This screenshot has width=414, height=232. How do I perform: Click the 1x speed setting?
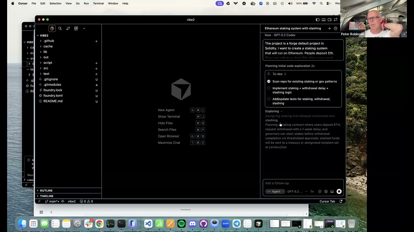[312, 191]
